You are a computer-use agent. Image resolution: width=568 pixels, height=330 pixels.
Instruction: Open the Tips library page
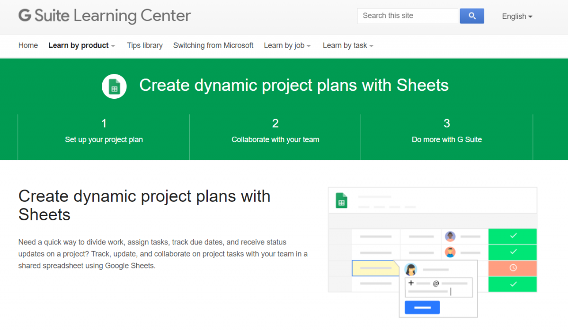[145, 45]
